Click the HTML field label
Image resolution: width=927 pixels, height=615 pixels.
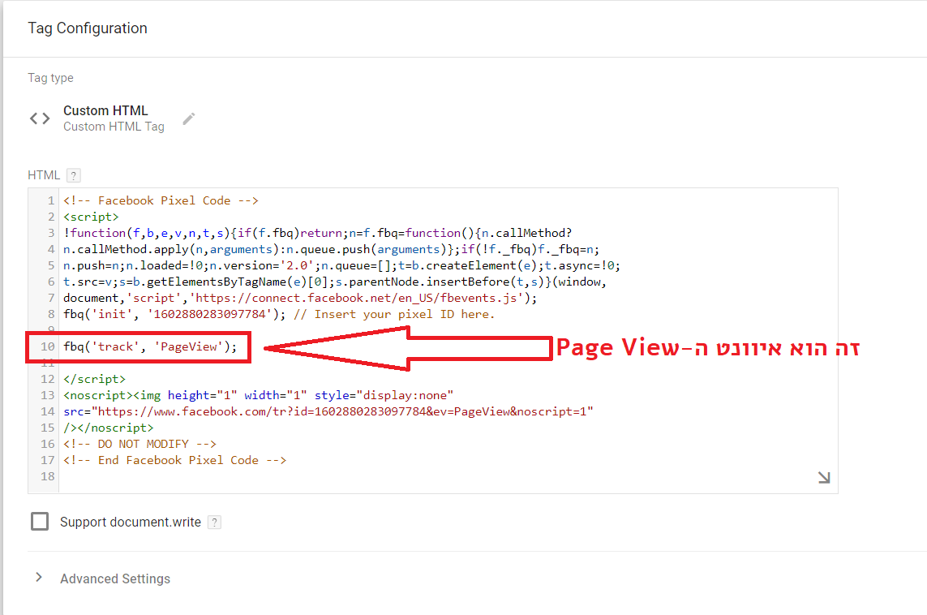coord(44,175)
